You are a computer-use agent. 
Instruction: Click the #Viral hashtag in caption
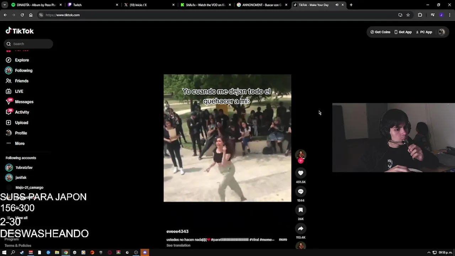pos(254,240)
